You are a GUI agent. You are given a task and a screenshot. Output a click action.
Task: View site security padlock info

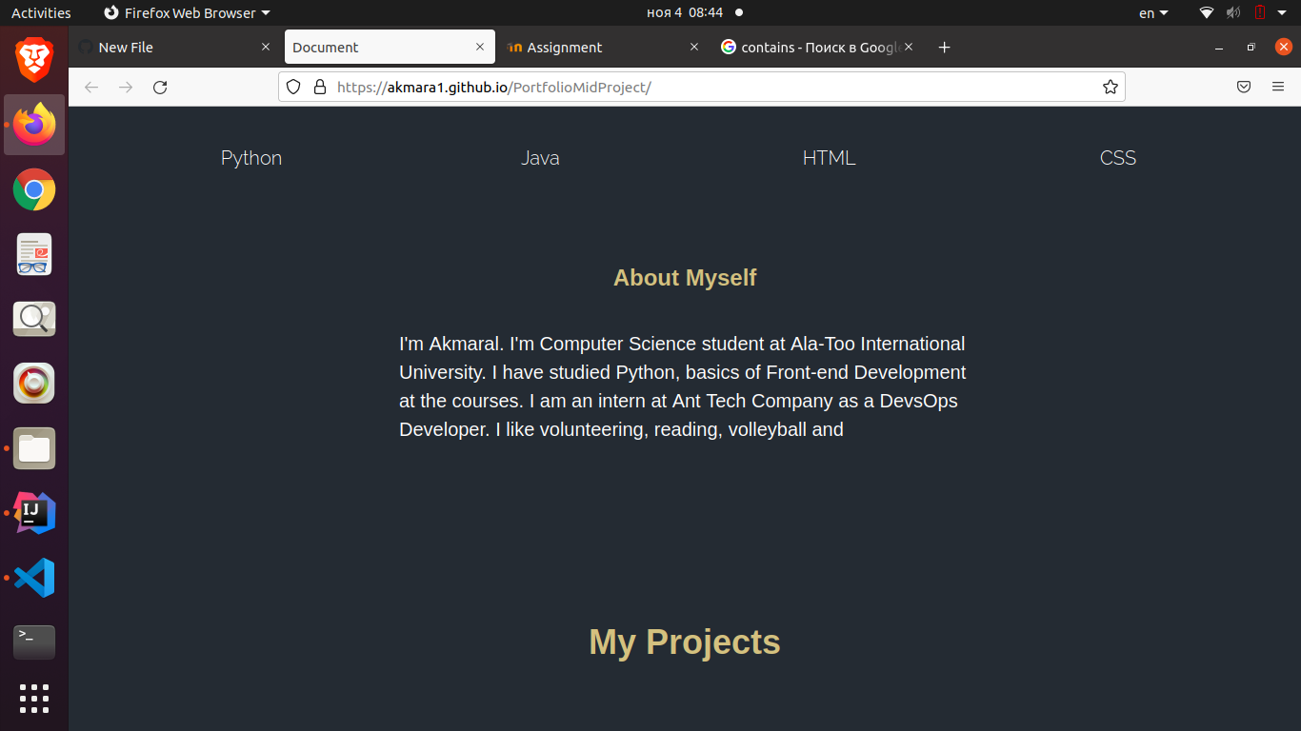pyautogui.click(x=320, y=87)
